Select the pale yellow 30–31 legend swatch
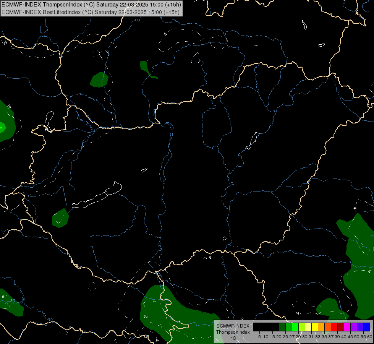Viewport: 374px width, 344px height. coord(308,327)
